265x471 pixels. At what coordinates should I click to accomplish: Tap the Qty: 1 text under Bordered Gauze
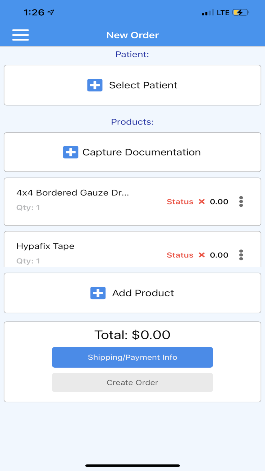coord(28,208)
